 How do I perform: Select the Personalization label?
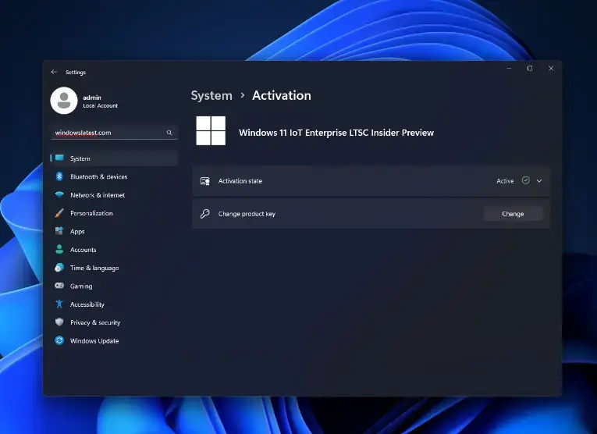[91, 213]
